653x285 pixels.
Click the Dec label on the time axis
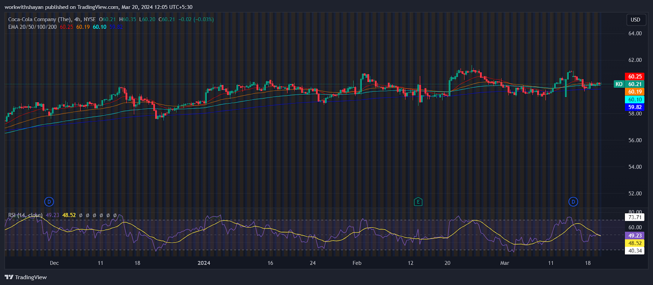[54, 263]
